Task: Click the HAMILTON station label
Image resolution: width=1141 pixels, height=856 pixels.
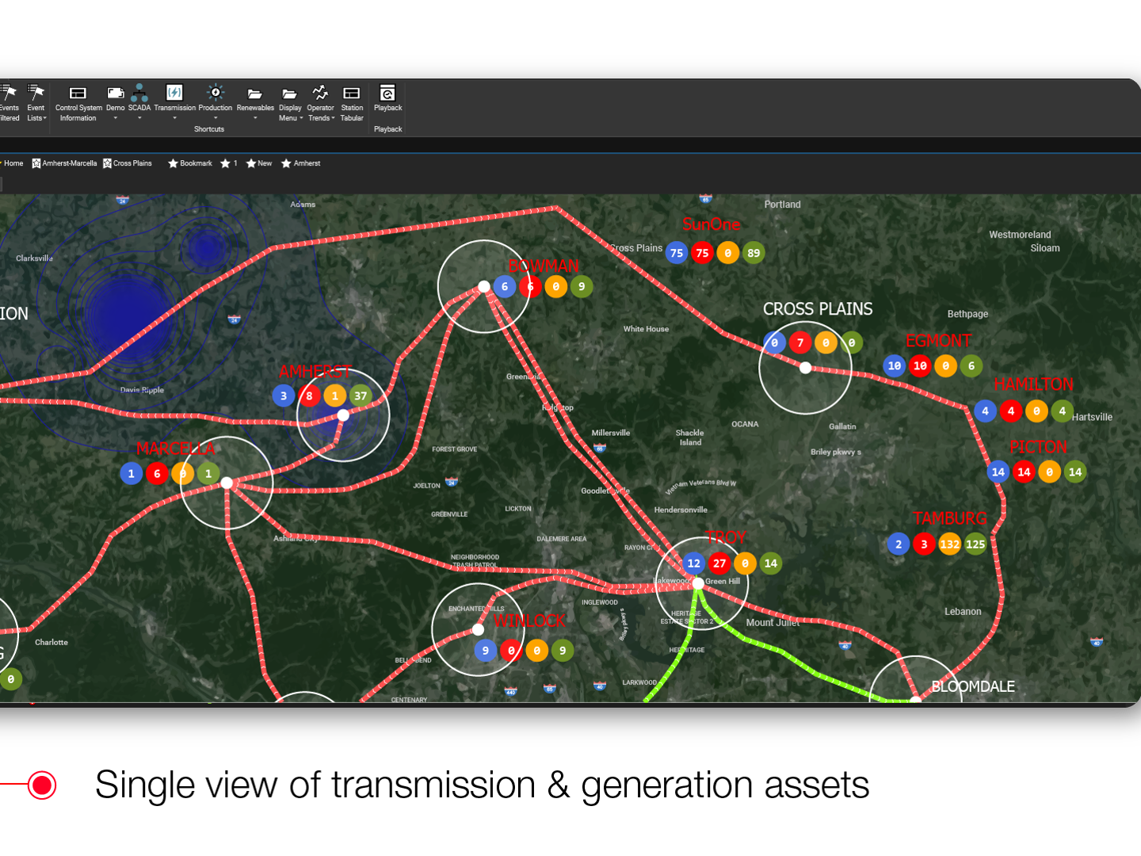Action: click(x=1033, y=384)
